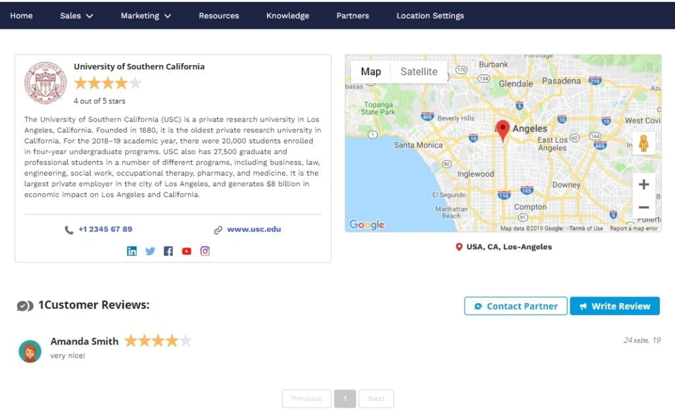
Task: Click the red map pin on Los Angeles
Action: click(x=503, y=130)
